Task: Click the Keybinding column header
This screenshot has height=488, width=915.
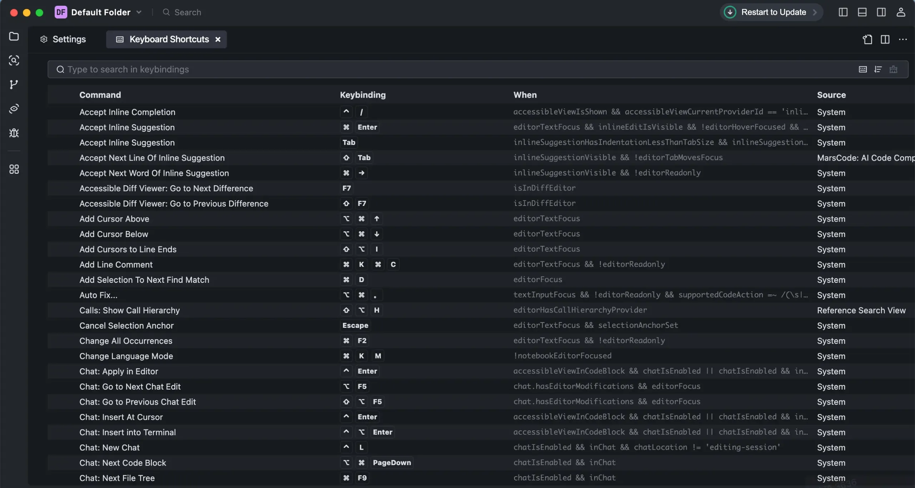Action: [362, 95]
